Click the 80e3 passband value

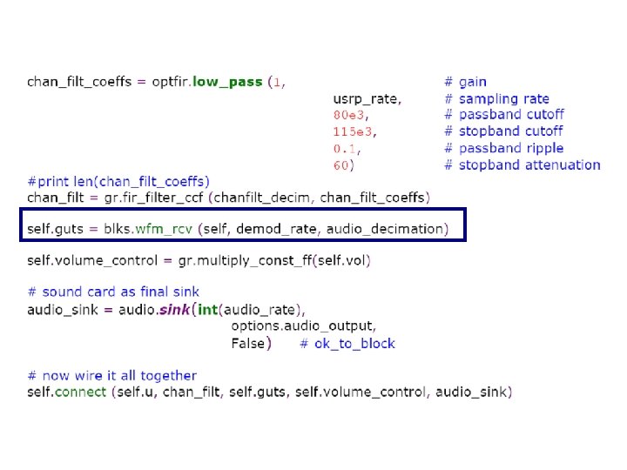pos(348,115)
